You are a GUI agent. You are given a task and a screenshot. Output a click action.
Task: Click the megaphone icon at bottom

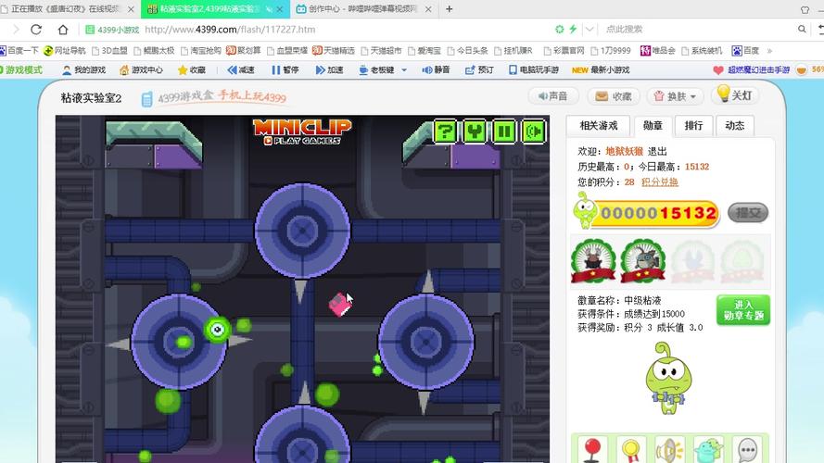(669, 450)
